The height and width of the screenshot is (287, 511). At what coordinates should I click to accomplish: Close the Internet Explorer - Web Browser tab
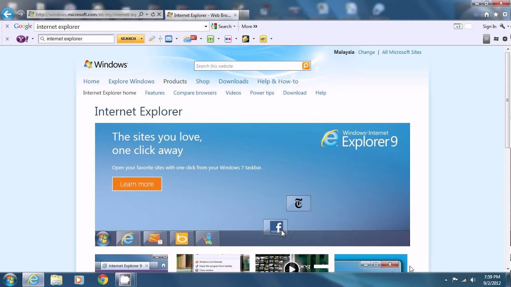[235, 15]
